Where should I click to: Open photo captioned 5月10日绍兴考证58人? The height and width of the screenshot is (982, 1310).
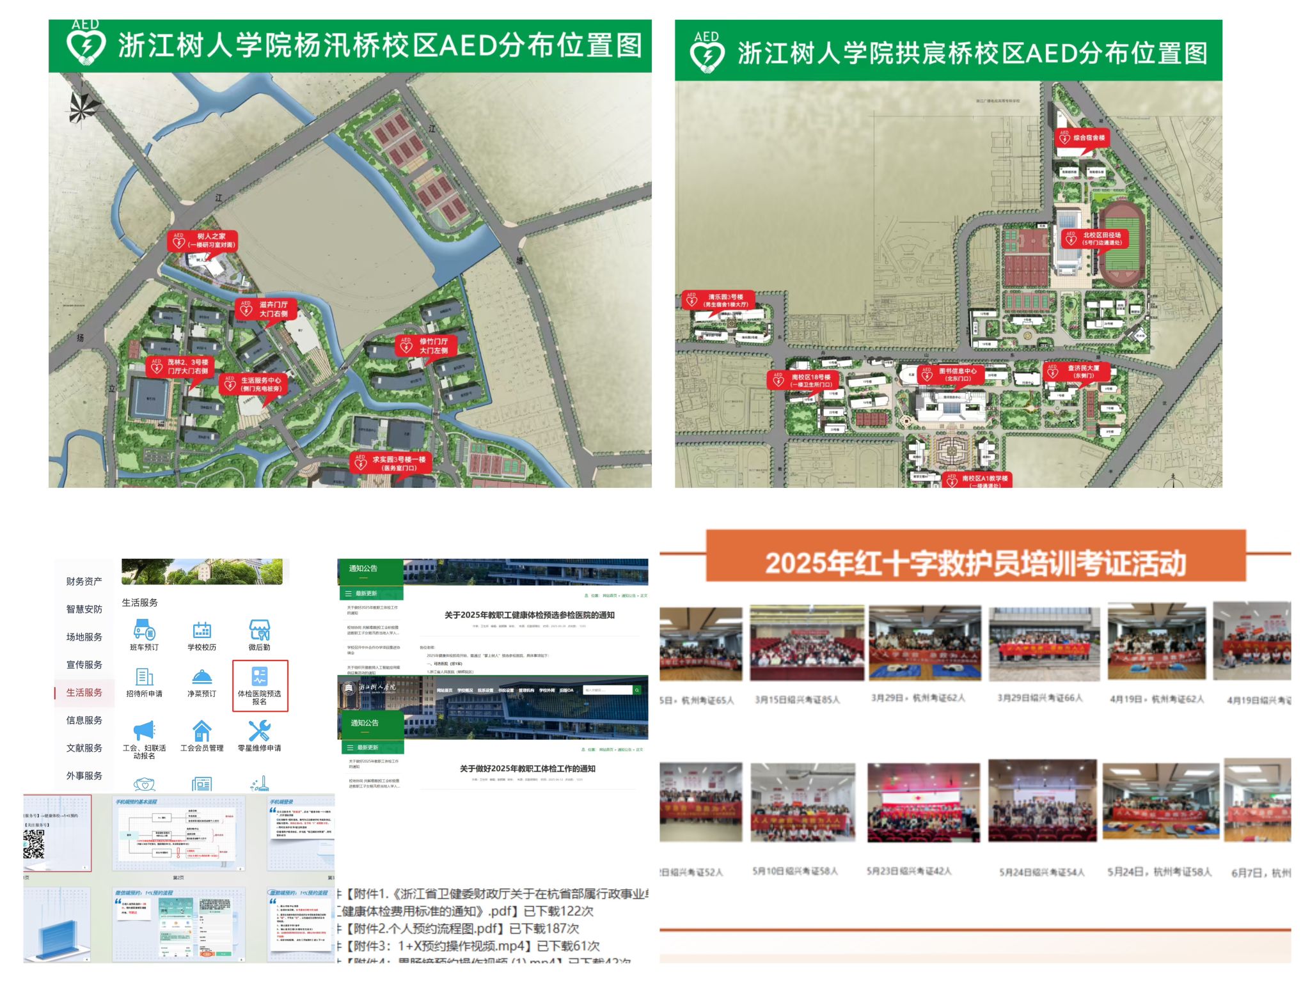[x=803, y=802]
